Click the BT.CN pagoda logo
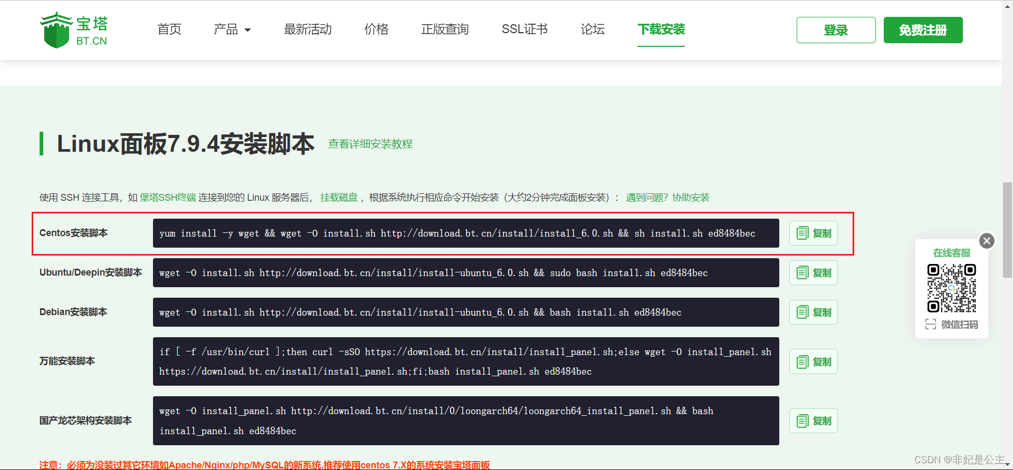1013x470 pixels. (x=74, y=30)
